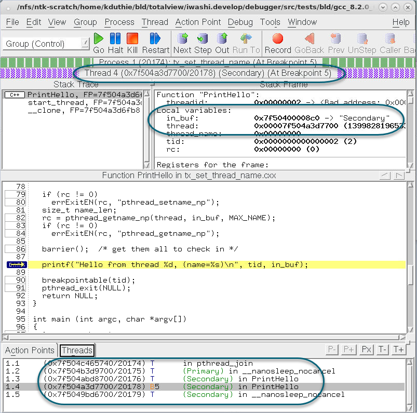Open the Group (Control) dropdown
This screenshot has height=413, width=417.
tap(47, 44)
